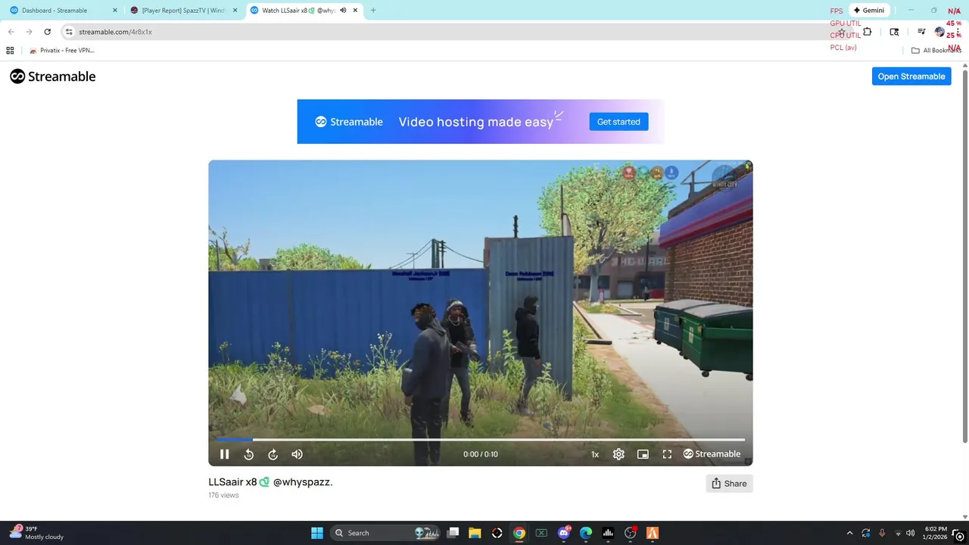Open the weather widget Mostly cloudy
This screenshot has height=545, width=969.
point(36,533)
